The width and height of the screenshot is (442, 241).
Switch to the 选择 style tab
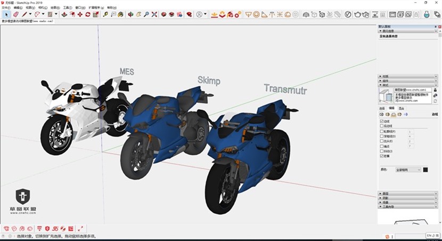point(382,108)
